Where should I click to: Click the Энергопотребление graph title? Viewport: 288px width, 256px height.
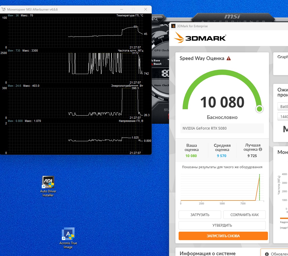pyautogui.click(x=127, y=86)
